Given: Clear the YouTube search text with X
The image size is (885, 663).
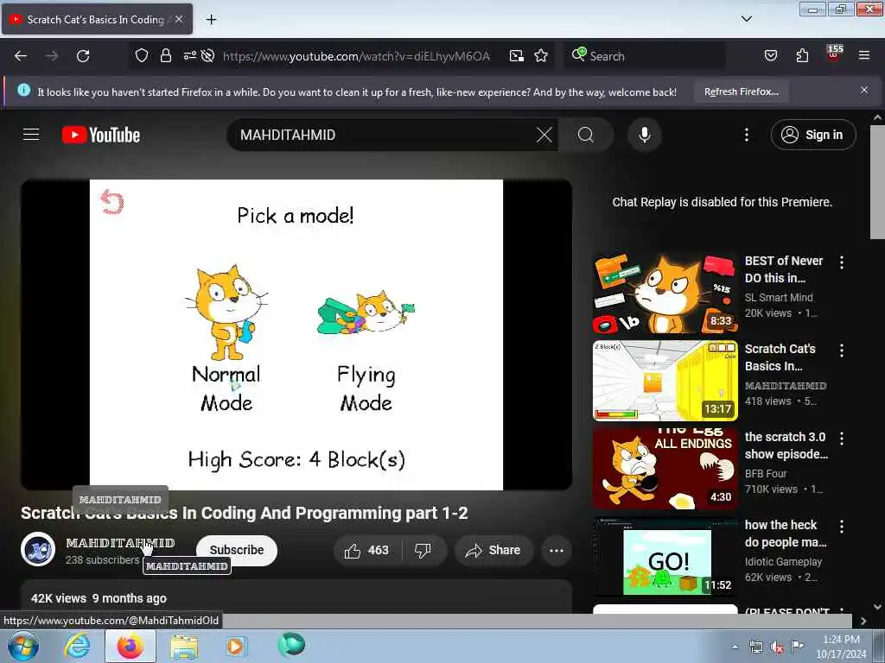Looking at the screenshot, I should (x=544, y=135).
